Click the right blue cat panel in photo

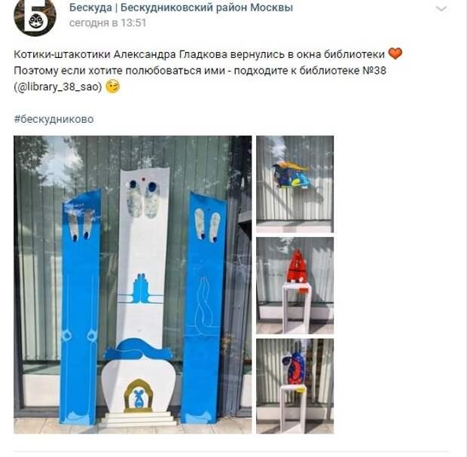click(x=203, y=308)
